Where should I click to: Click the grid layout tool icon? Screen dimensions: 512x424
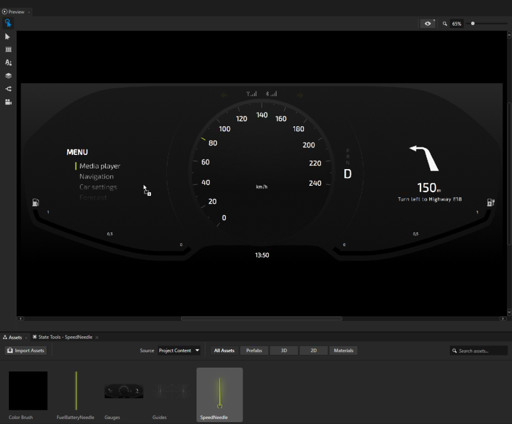click(x=8, y=49)
